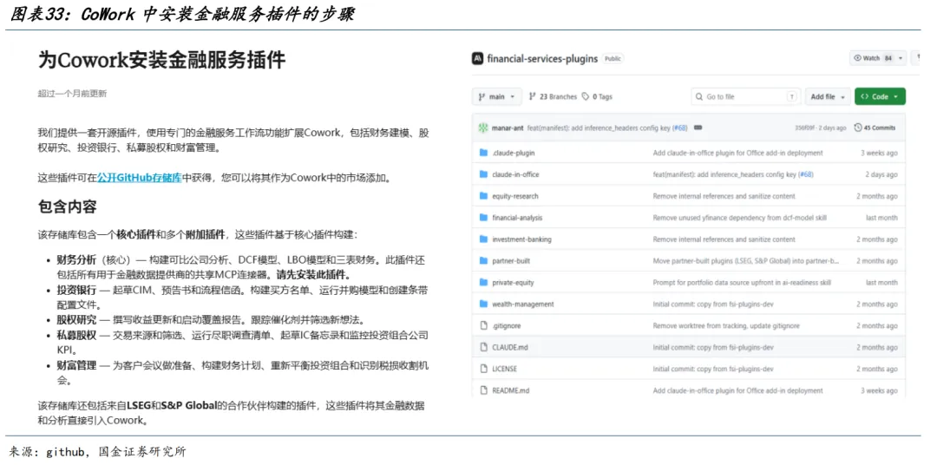This screenshot has height=465, width=937.
Task: Click the 财富管理 bullet item label
Action: 76,364
